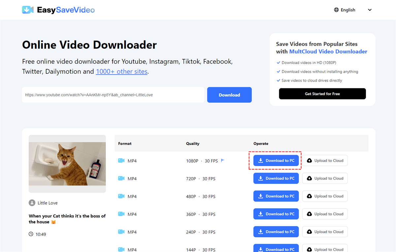Click the video title about the Cat boss
Image resolution: width=396 pixels, height=252 pixels.
[67, 219]
